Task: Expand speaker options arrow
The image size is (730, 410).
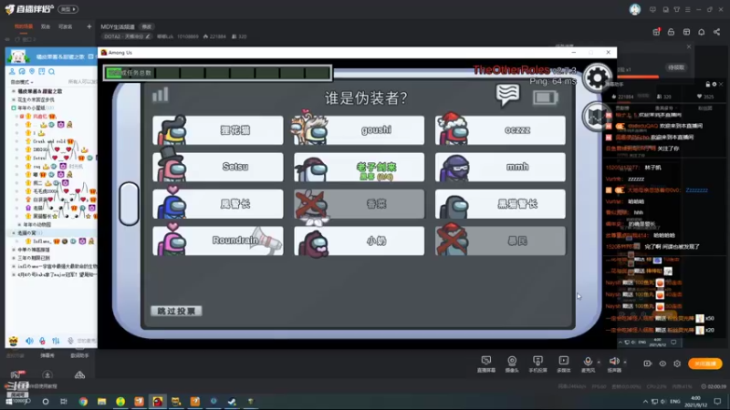Action: point(625,362)
